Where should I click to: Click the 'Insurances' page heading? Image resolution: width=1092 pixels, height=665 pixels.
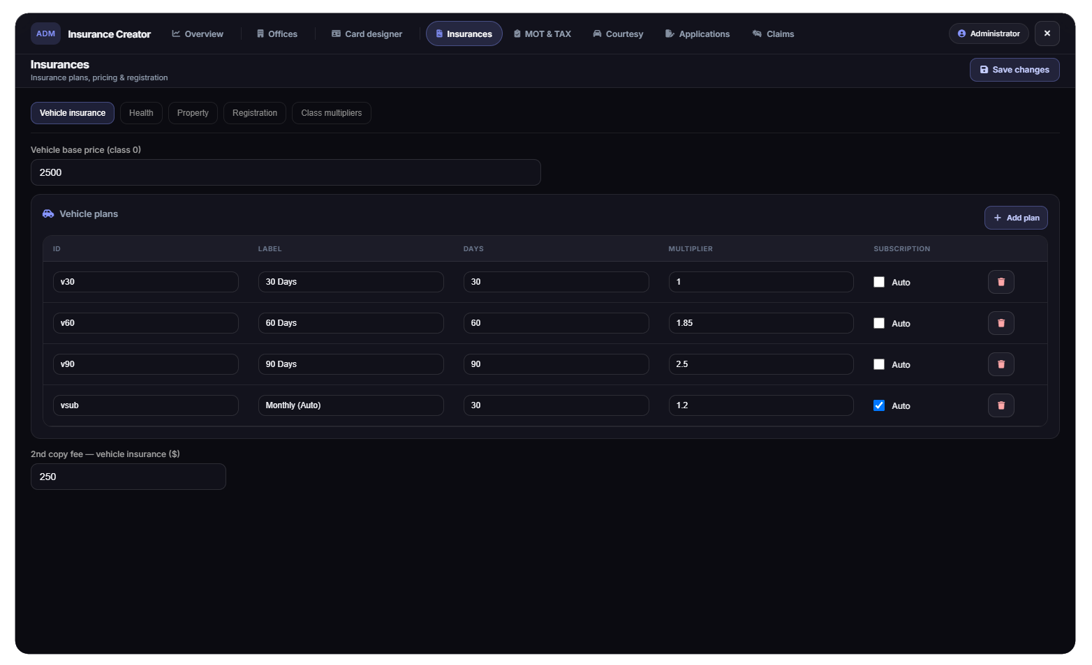click(x=60, y=64)
